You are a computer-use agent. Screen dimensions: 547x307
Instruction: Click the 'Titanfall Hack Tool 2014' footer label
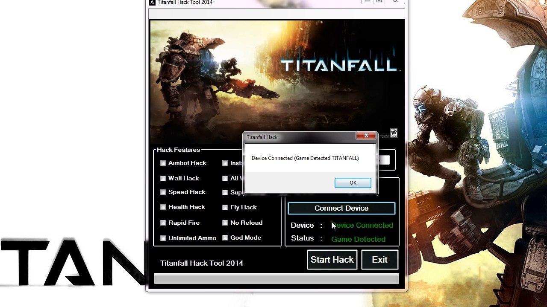tap(202, 263)
